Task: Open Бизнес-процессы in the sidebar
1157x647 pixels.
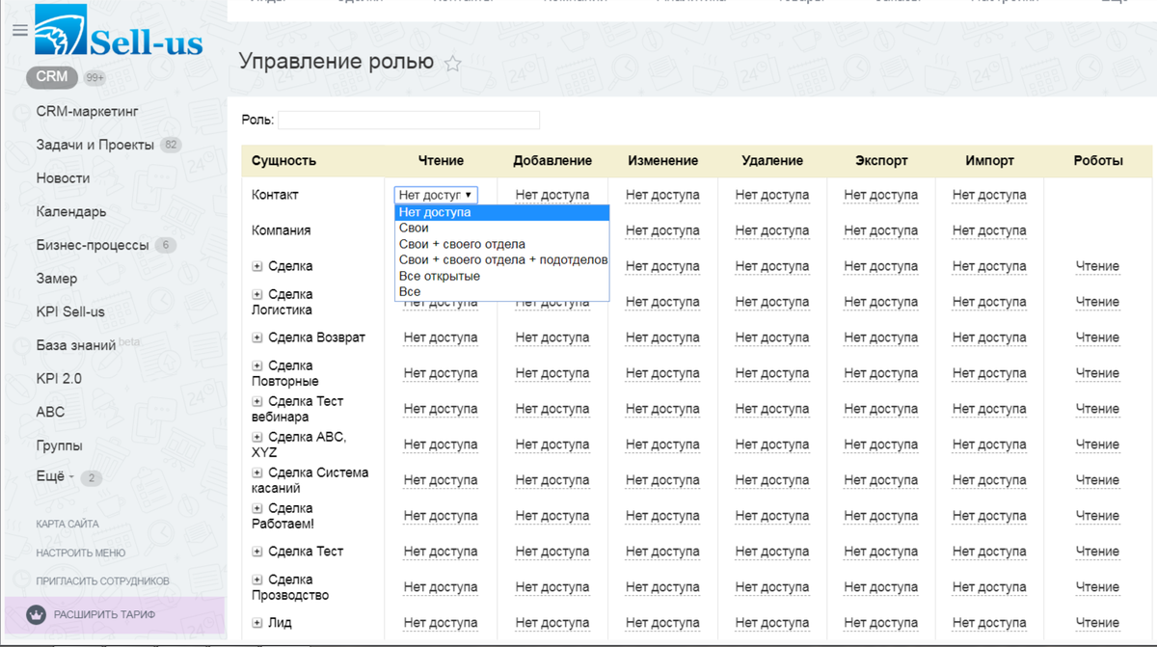Action: point(93,245)
